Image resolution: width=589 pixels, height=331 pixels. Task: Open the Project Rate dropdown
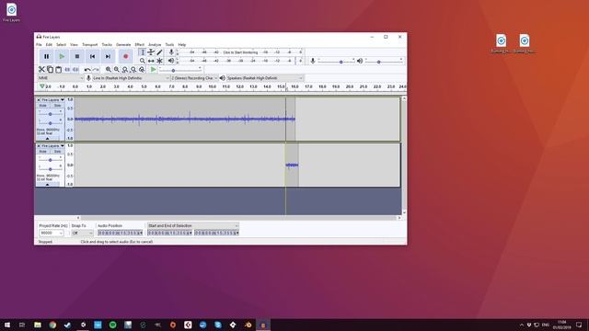pyautogui.click(x=52, y=233)
